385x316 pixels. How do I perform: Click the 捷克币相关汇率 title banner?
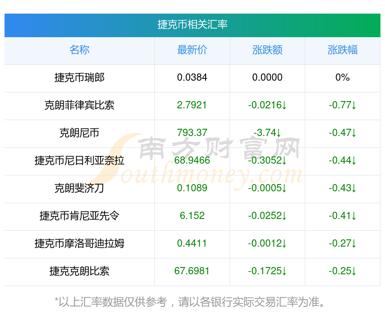[192, 25]
